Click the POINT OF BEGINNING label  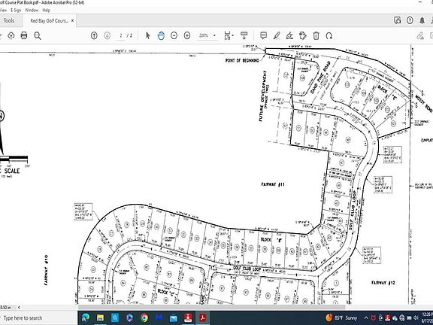point(242,60)
